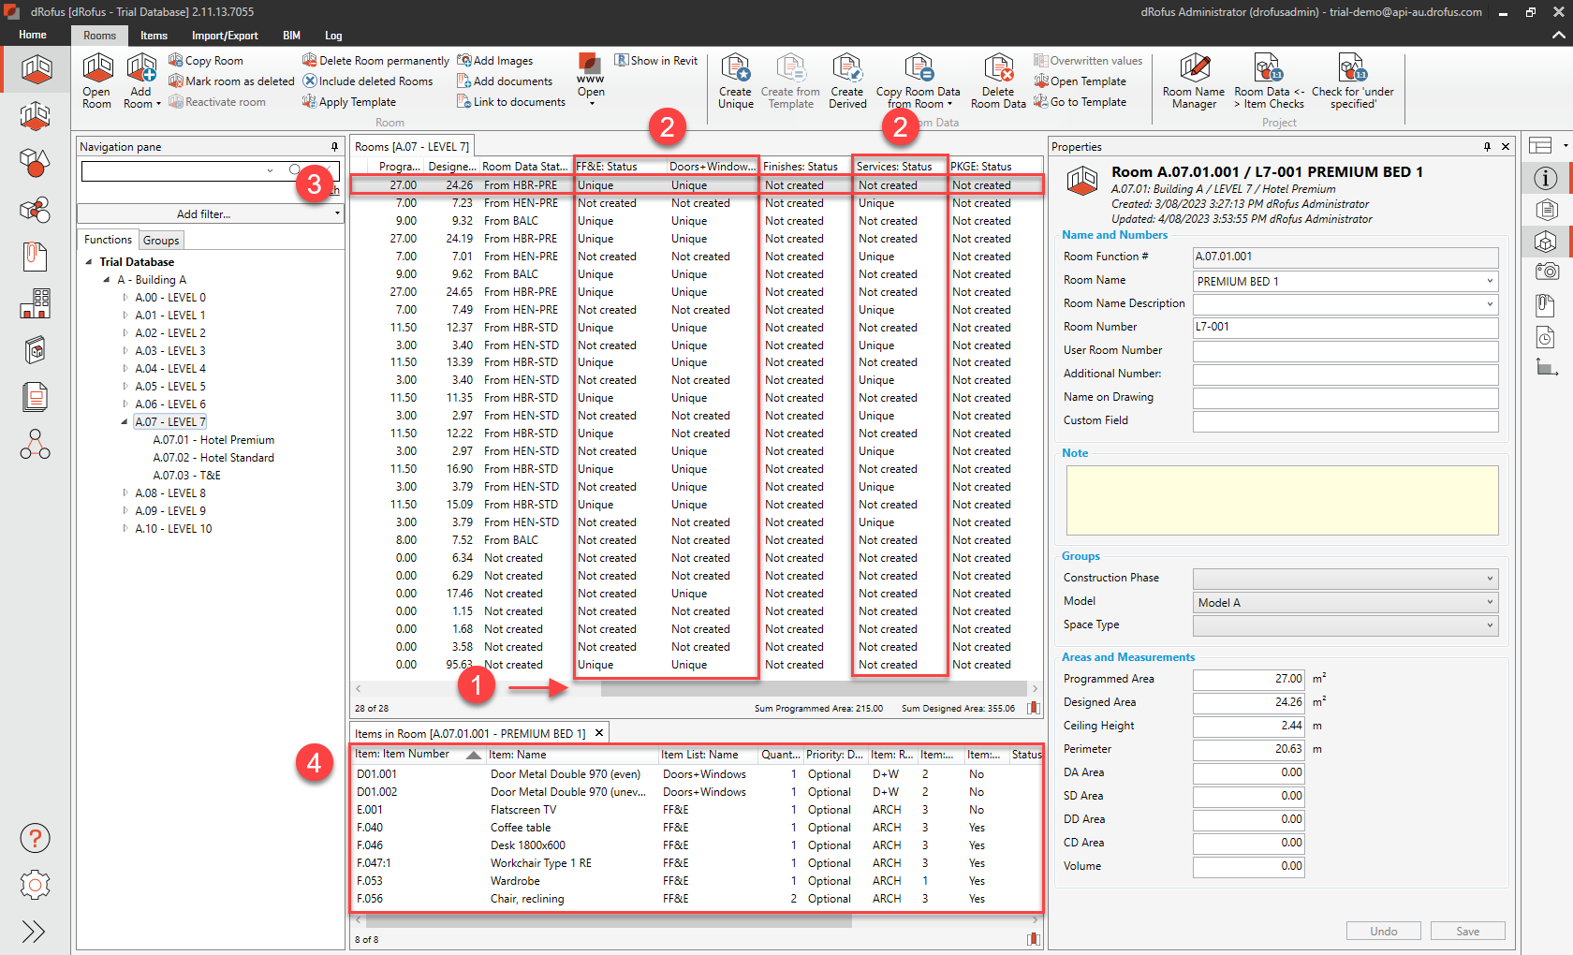Open the Groups tab in the navigation pane
This screenshot has width=1573, height=955.
click(x=161, y=240)
